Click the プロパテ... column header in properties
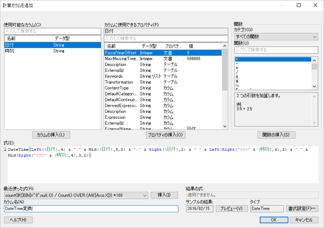The height and width of the screenshot is (228, 324). tap(174, 46)
